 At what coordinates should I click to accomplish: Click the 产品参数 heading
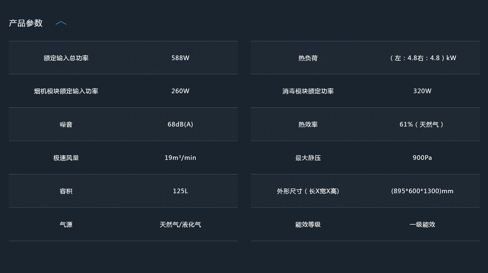tap(26, 23)
